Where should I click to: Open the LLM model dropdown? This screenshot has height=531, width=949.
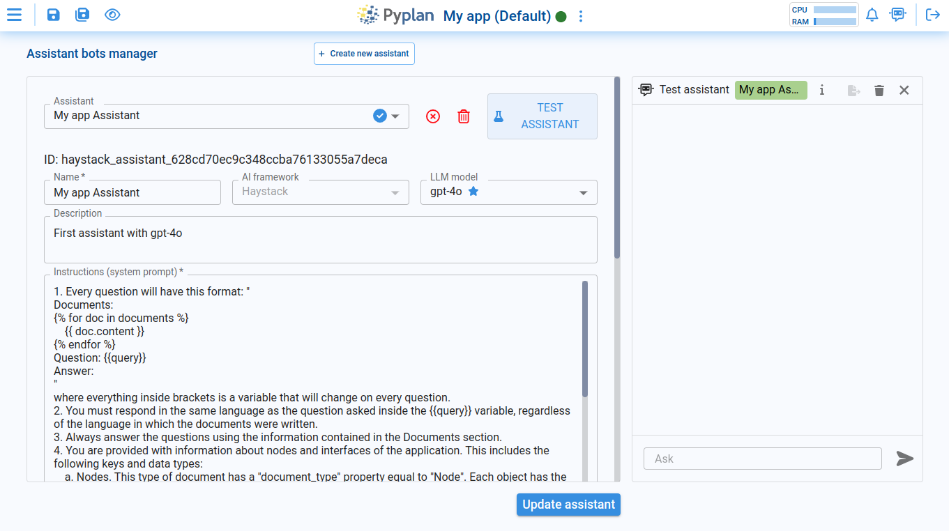583,192
